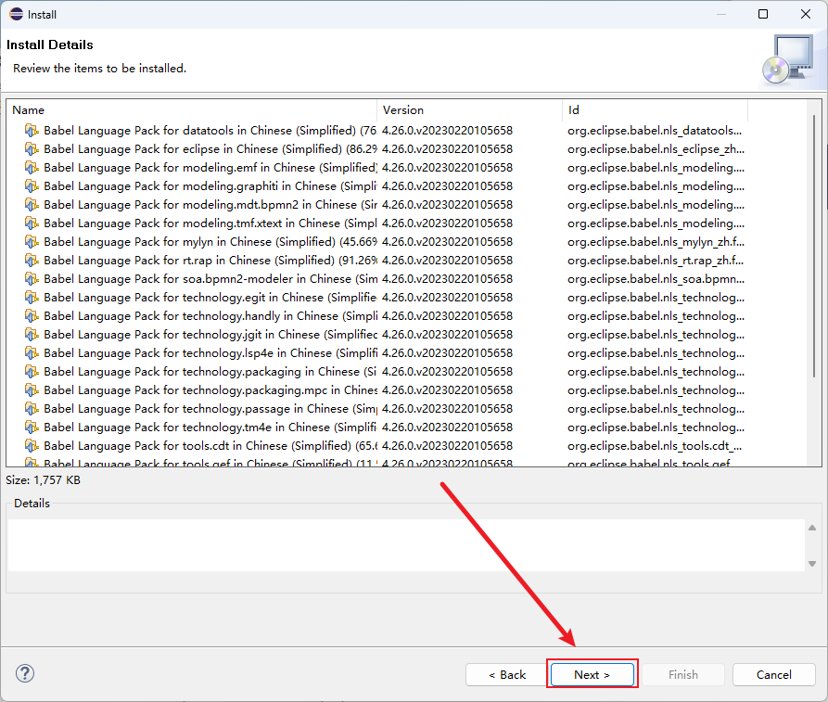Screen dimensions: 828x702
Task: Click the "Size: 1,757 KB" label
Action: (43, 480)
